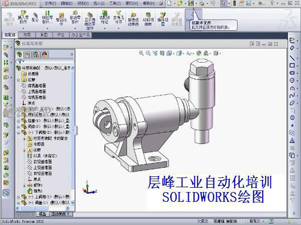
Task: Open View Settings icon in view toolbar
Action: 216,53
